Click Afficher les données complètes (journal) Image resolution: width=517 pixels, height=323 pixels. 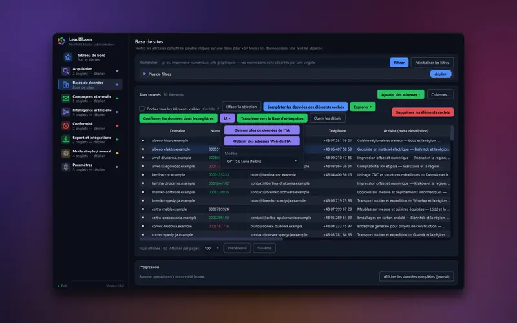tap(416, 276)
